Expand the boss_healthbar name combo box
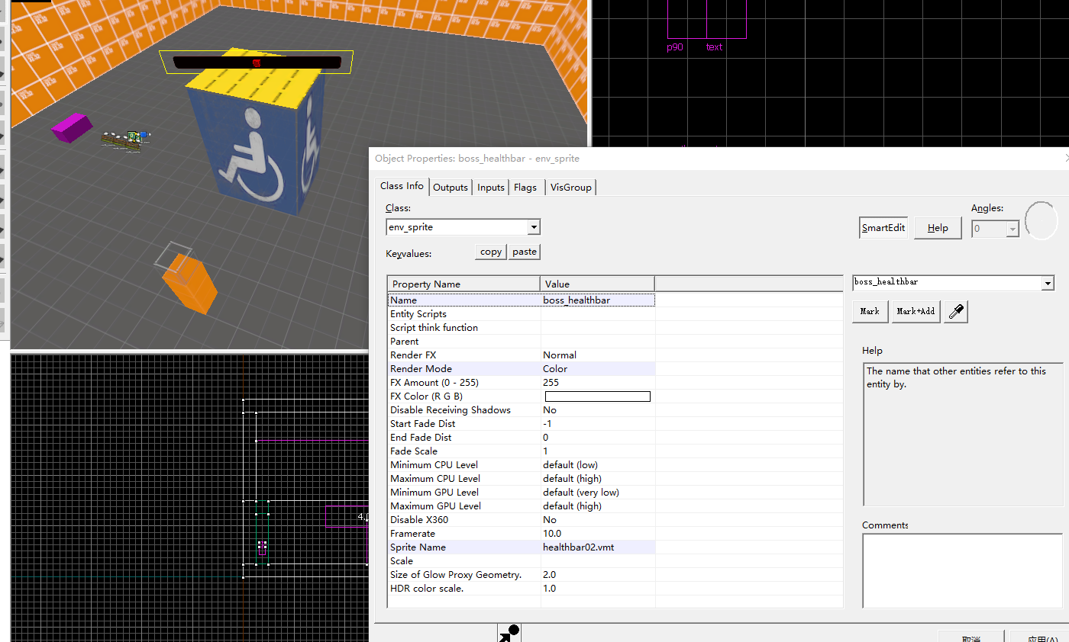 coord(1048,283)
